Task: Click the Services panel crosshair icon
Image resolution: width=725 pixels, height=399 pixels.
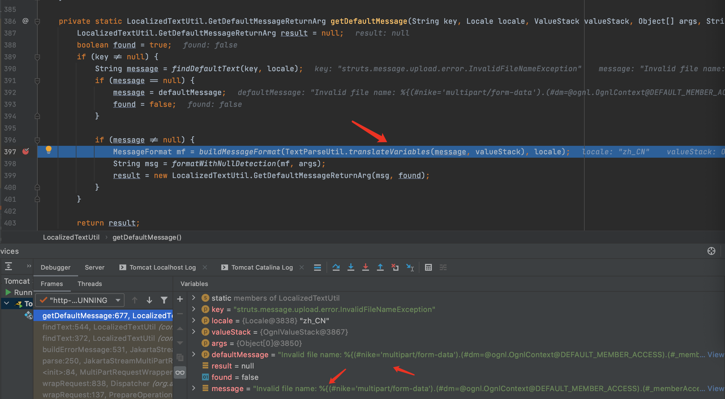Action: pyautogui.click(x=711, y=251)
